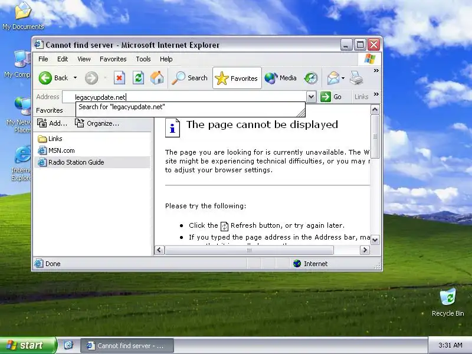
Task: Expand the Links bar chevron
Action: point(376,94)
